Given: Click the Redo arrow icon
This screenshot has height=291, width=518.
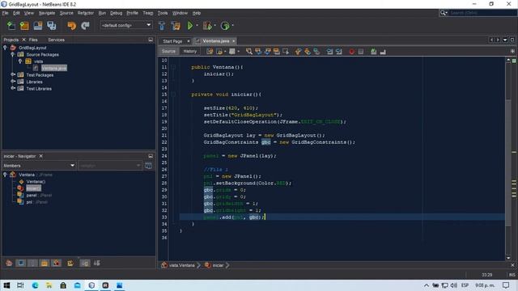Looking at the screenshot, I should 85,25.
